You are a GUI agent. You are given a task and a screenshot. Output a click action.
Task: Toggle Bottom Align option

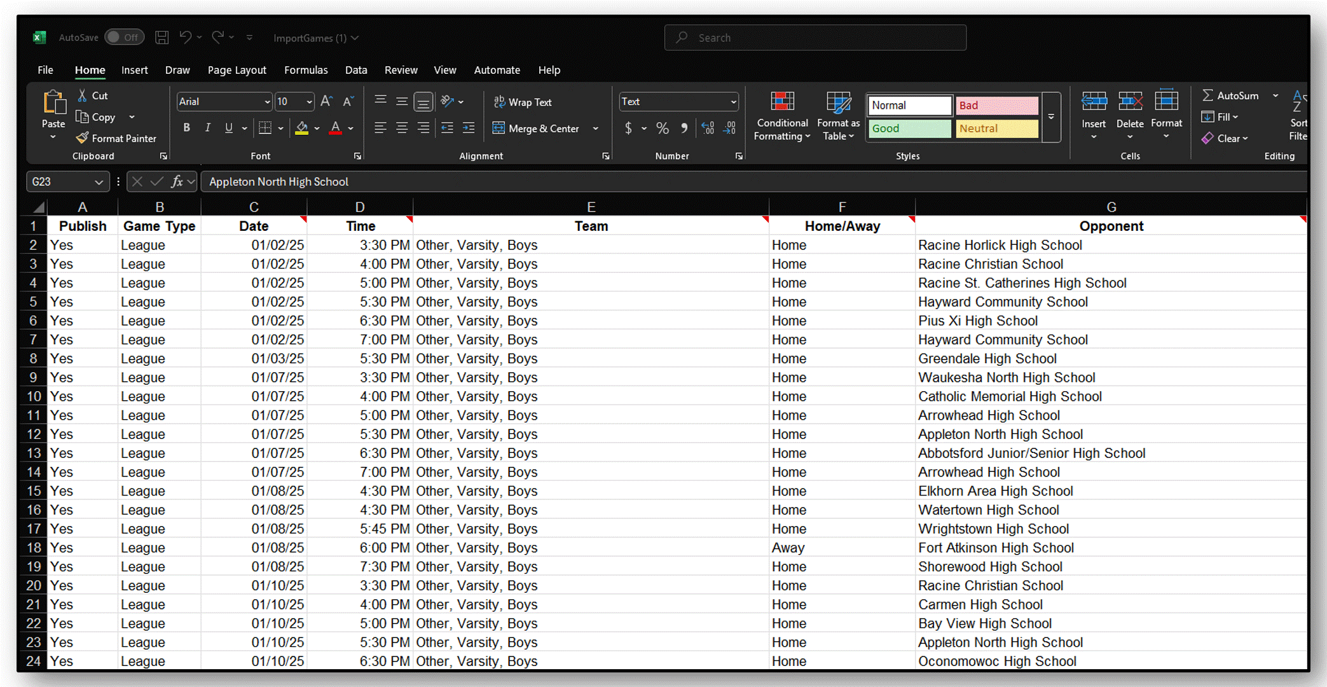click(x=423, y=101)
